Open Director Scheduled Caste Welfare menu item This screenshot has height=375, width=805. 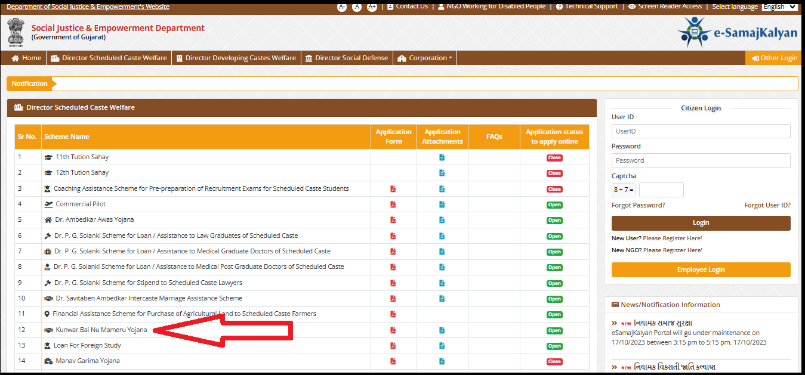[109, 58]
